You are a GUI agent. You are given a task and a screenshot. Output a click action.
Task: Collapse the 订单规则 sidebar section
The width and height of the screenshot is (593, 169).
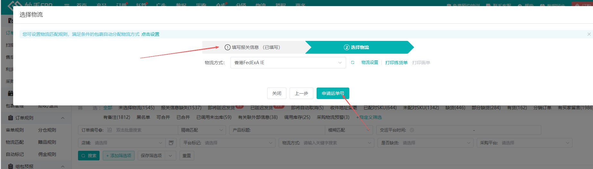click(x=63, y=118)
